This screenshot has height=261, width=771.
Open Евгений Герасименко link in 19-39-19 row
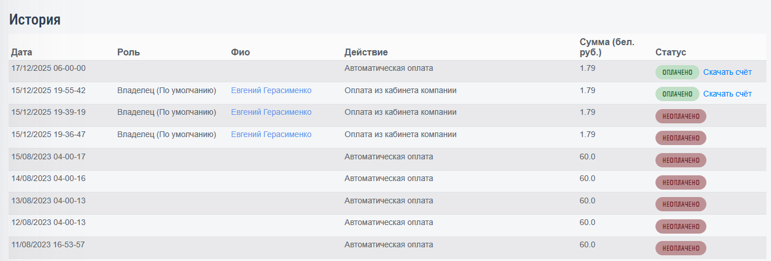tap(271, 112)
